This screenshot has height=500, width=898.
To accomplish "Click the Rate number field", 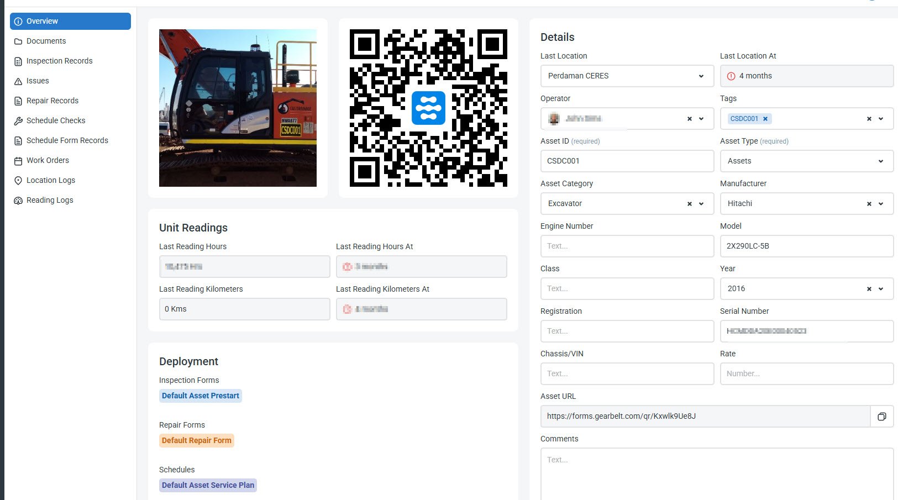I will (807, 374).
